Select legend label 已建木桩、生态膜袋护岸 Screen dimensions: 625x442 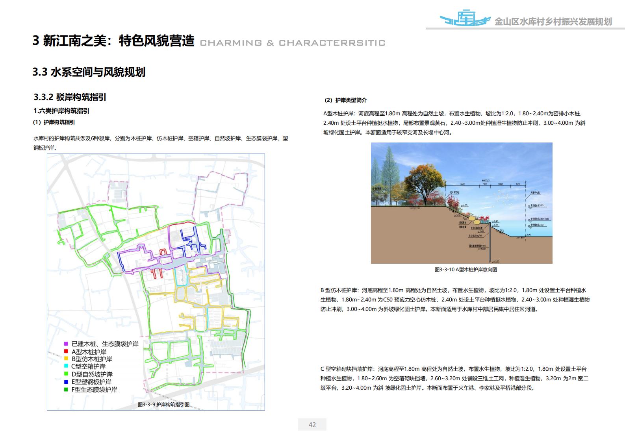(x=105, y=344)
